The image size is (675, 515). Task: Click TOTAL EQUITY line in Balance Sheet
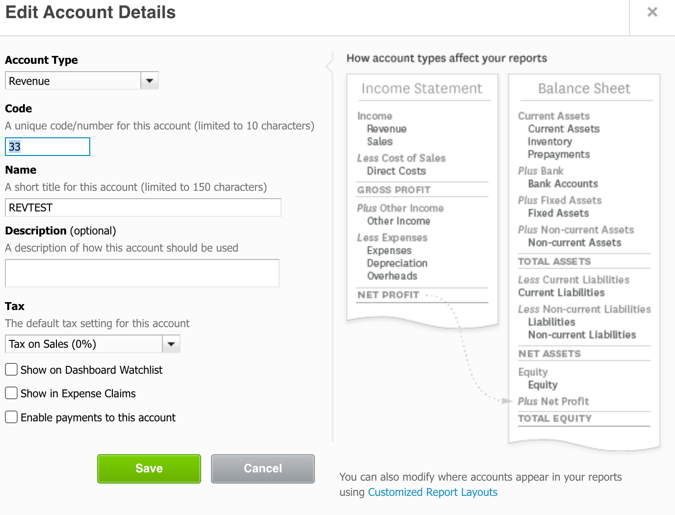555,418
